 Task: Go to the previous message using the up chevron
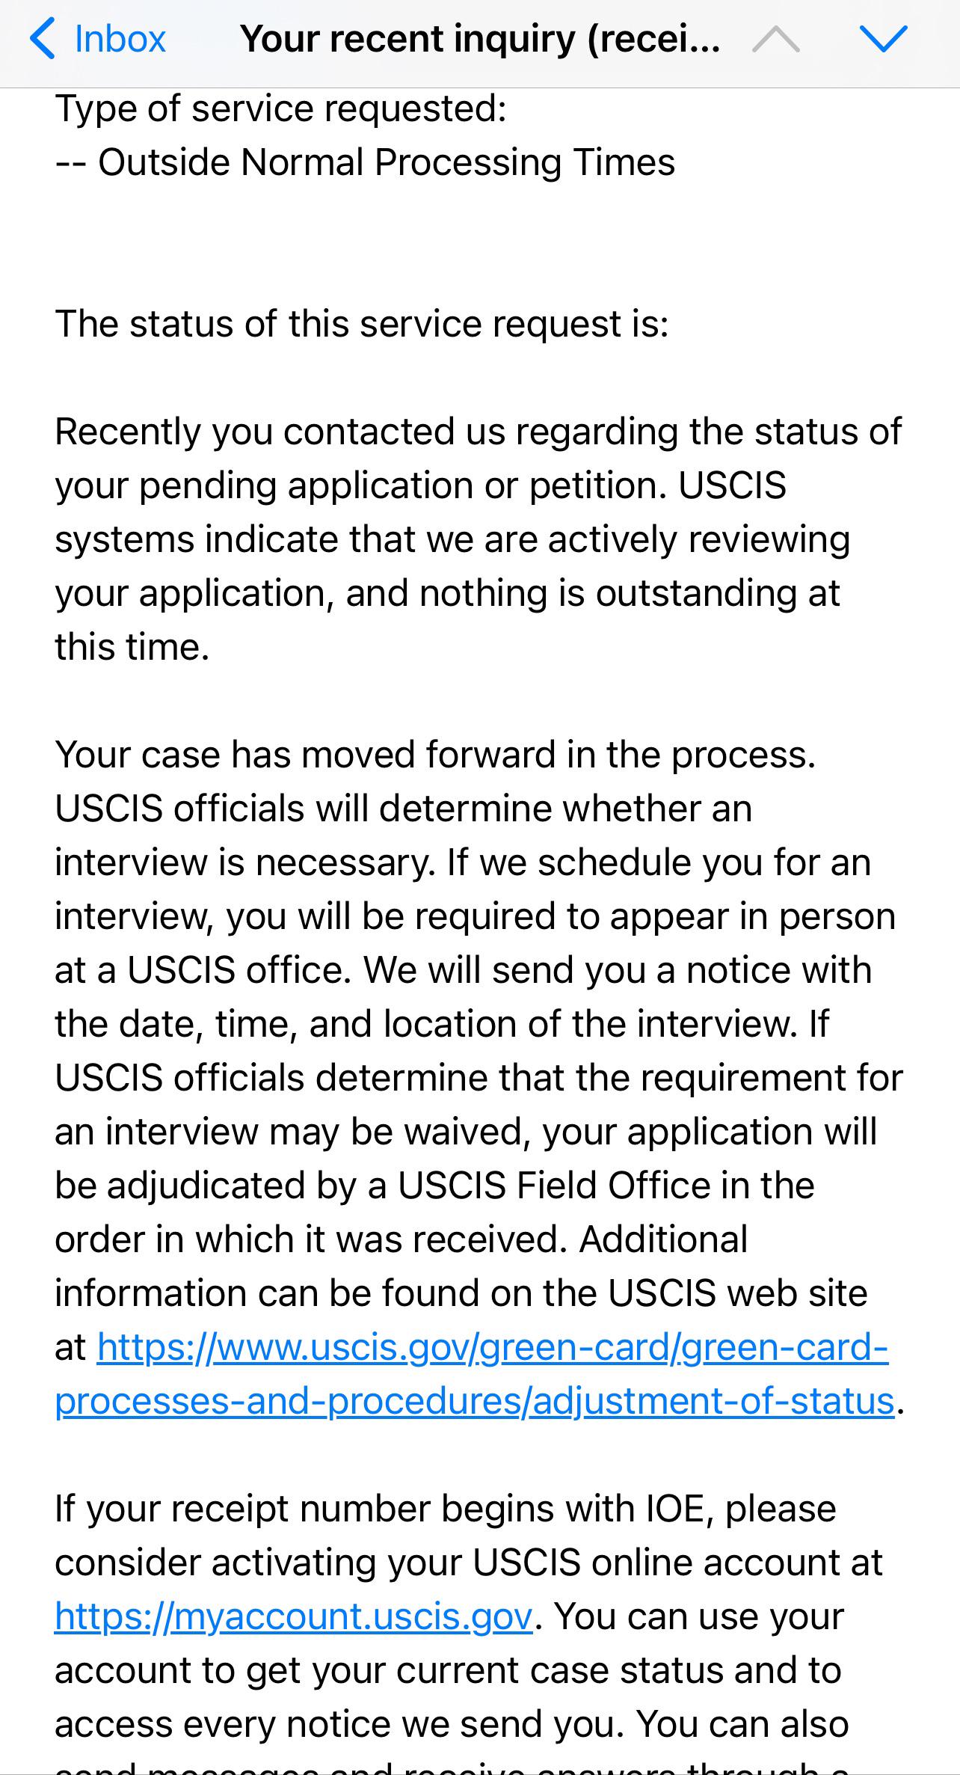coord(775,39)
